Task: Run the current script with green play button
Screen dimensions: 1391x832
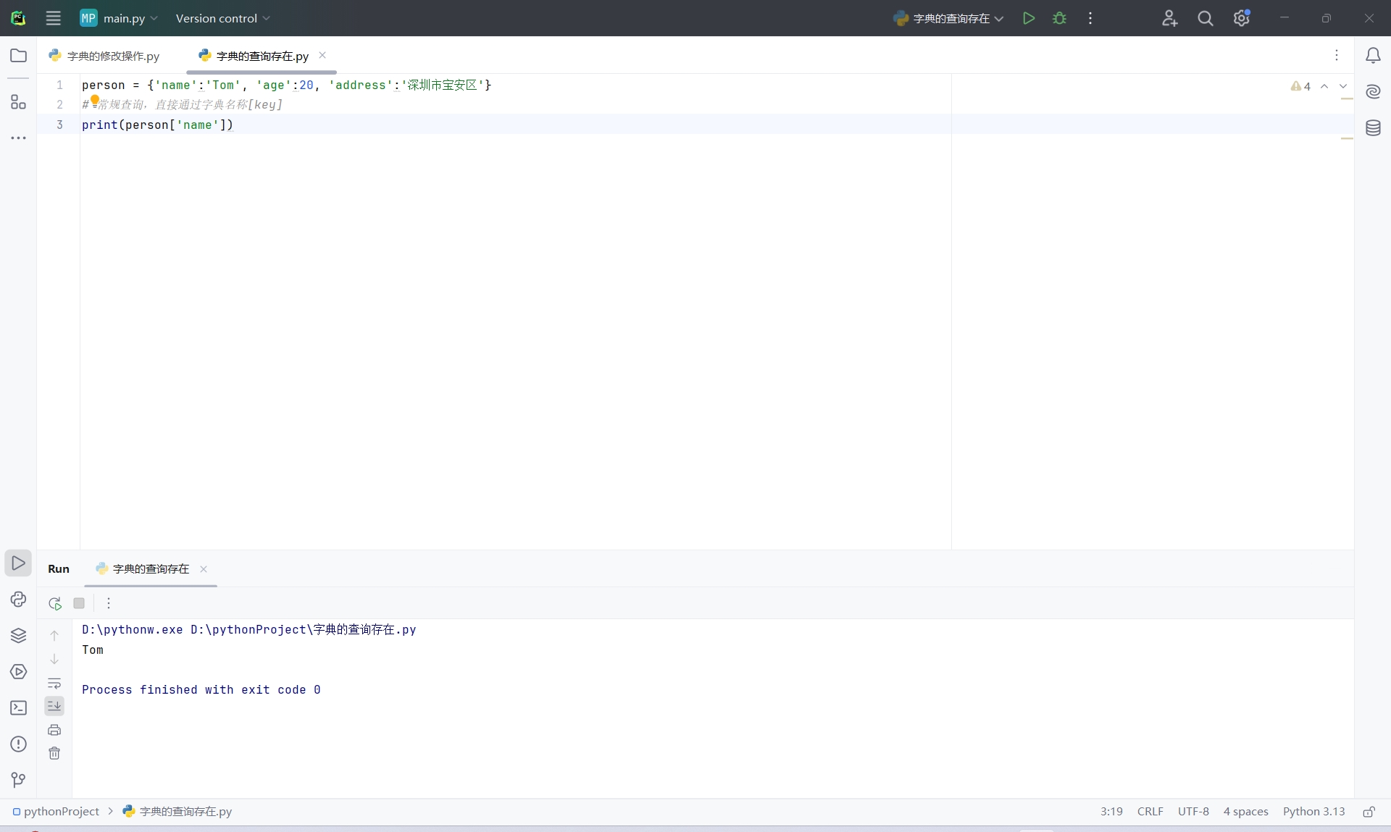Action: 1028,18
